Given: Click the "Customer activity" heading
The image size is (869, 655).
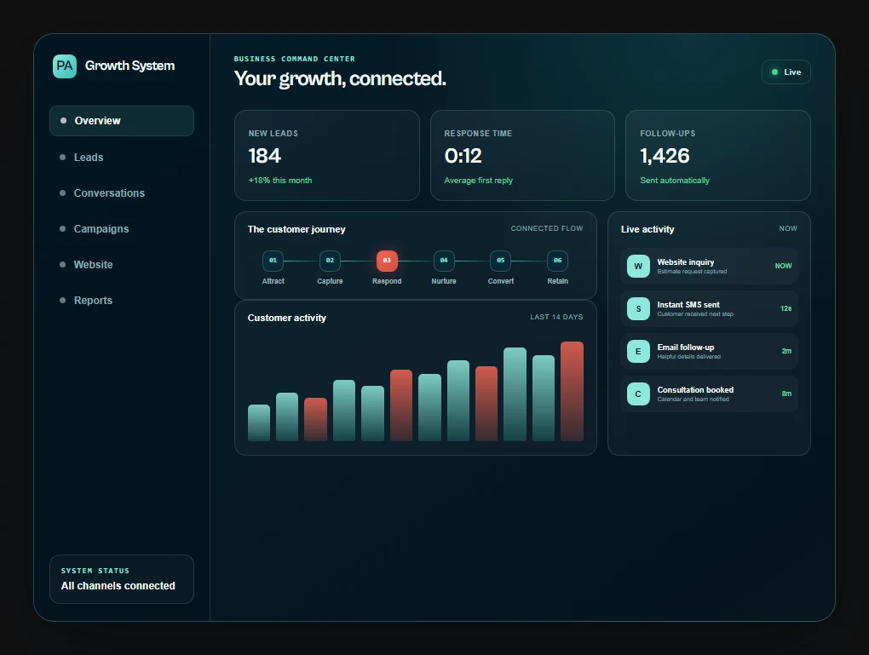Looking at the screenshot, I should [x=286, y=318].
